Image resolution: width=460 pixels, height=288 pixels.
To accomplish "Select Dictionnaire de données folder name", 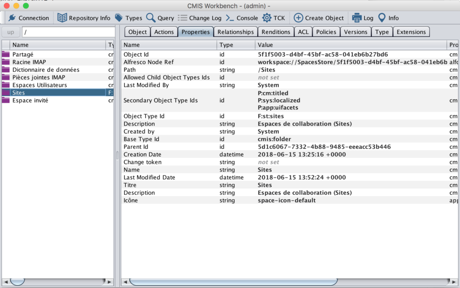I will [46, 70].
